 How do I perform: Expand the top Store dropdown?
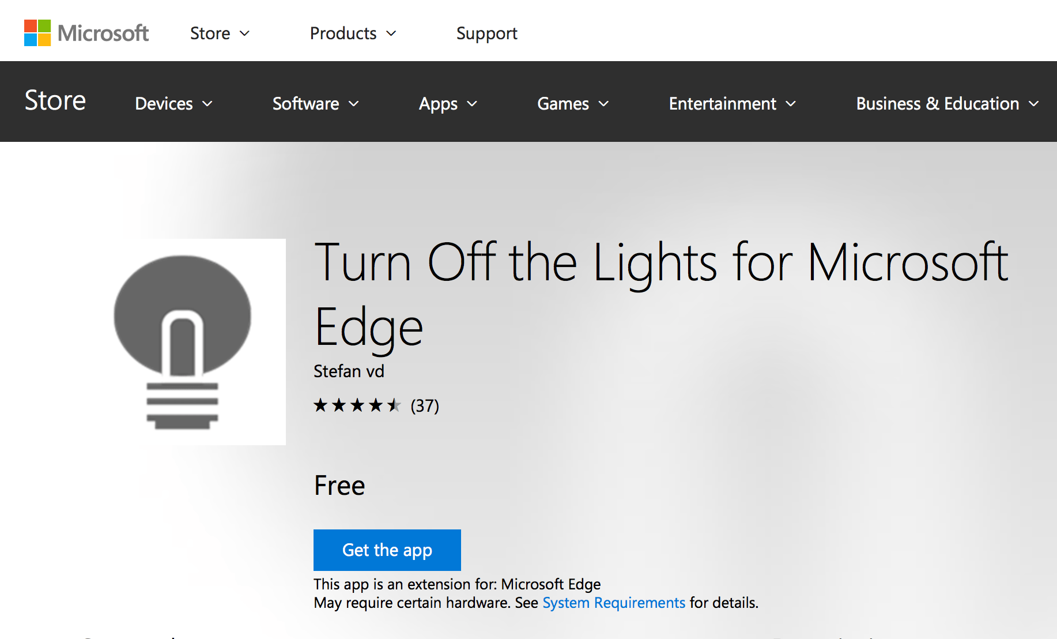220,33
